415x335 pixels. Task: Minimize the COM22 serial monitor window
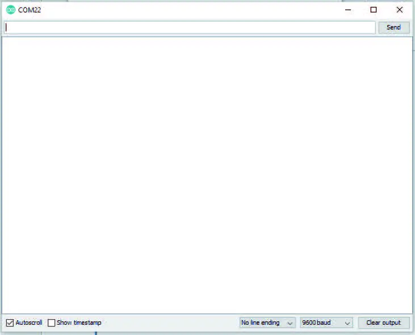pos(348,10)
